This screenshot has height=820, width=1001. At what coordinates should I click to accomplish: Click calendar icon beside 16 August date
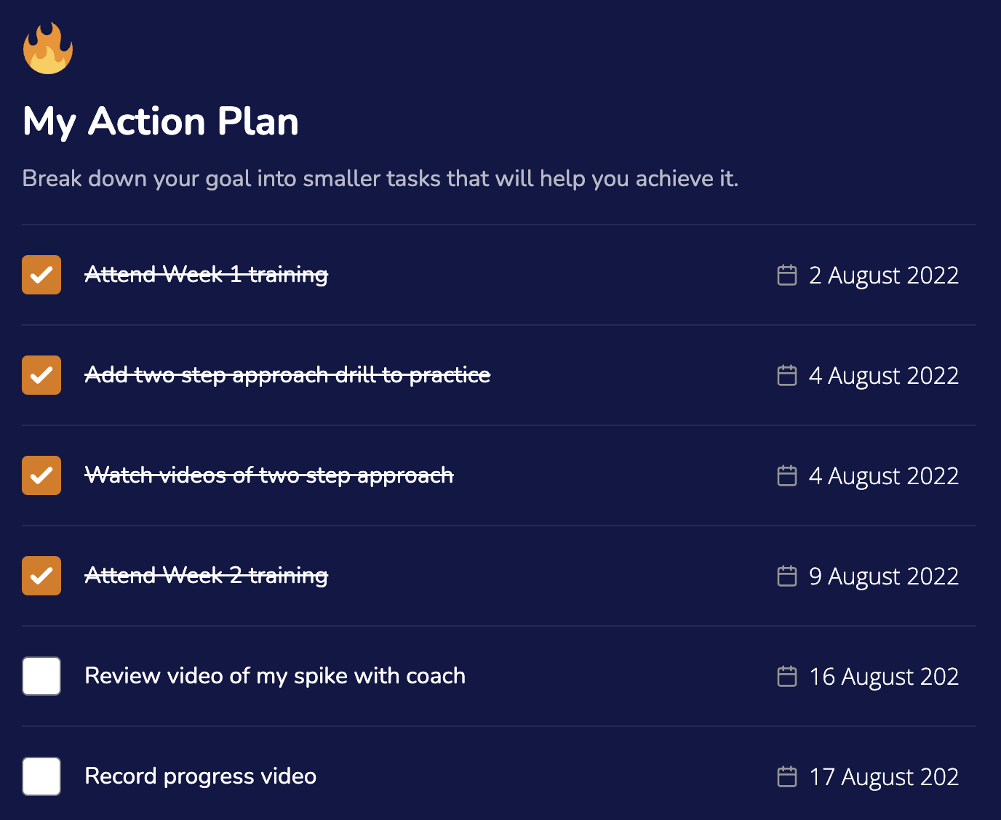pos(787,676)
